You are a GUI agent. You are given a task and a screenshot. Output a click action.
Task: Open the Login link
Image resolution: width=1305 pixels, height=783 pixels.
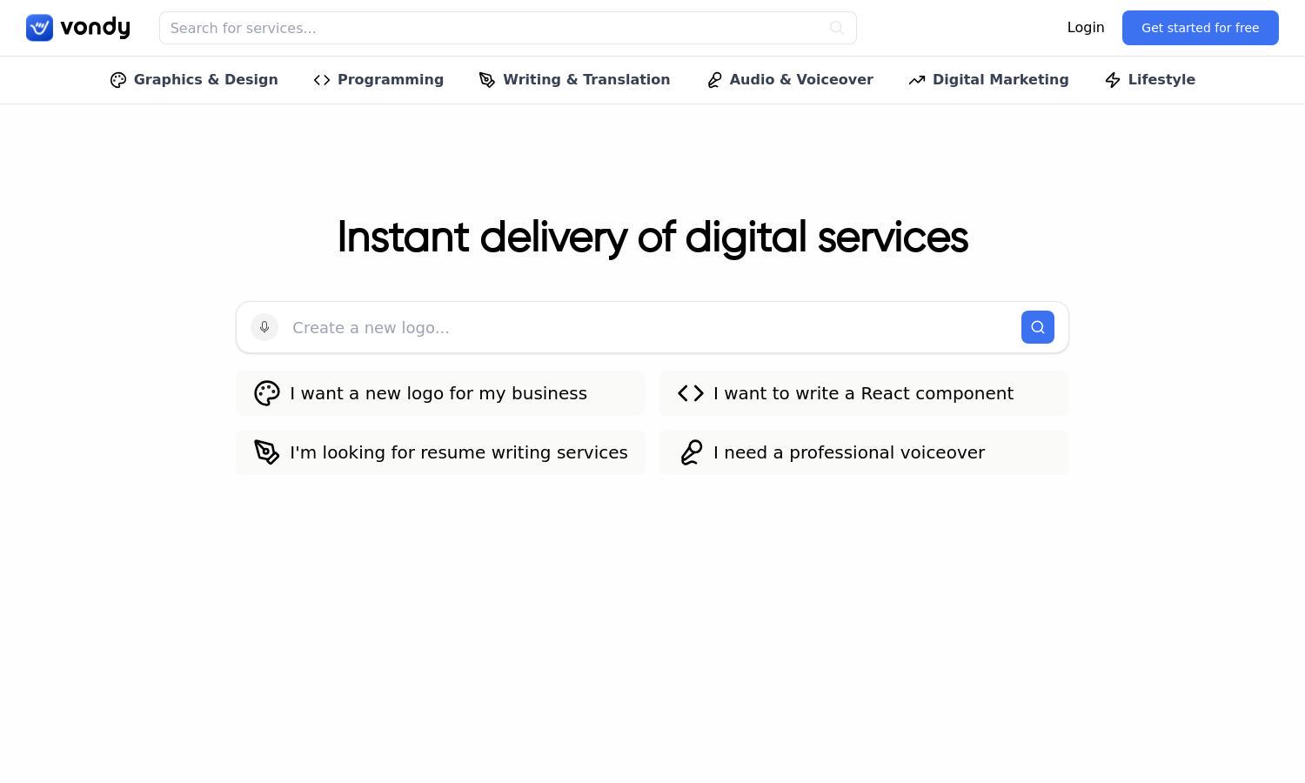1086,28
